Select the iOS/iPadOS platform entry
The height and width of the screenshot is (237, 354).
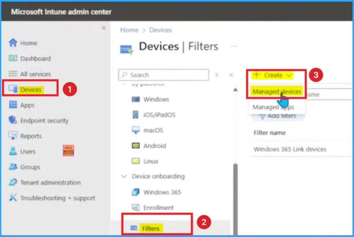(x=159, y=115)
